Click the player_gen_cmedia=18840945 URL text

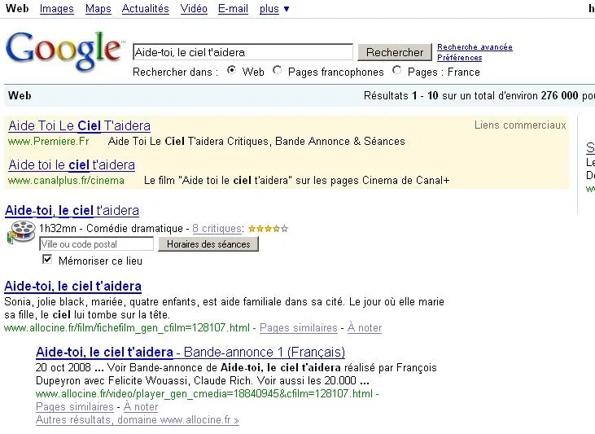point(204,394)
